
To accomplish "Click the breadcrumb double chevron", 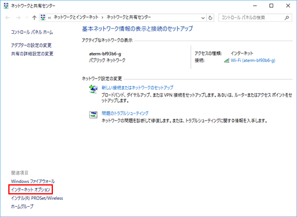I will point(49,18).
